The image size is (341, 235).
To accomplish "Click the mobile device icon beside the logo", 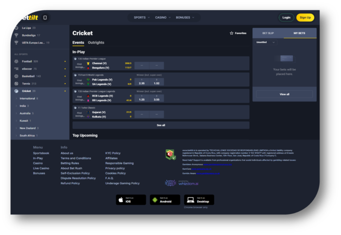I will (x=45, y=17).
